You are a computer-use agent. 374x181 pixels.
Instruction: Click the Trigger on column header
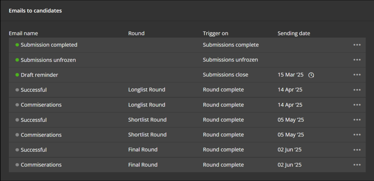click(x=215, y=33)
